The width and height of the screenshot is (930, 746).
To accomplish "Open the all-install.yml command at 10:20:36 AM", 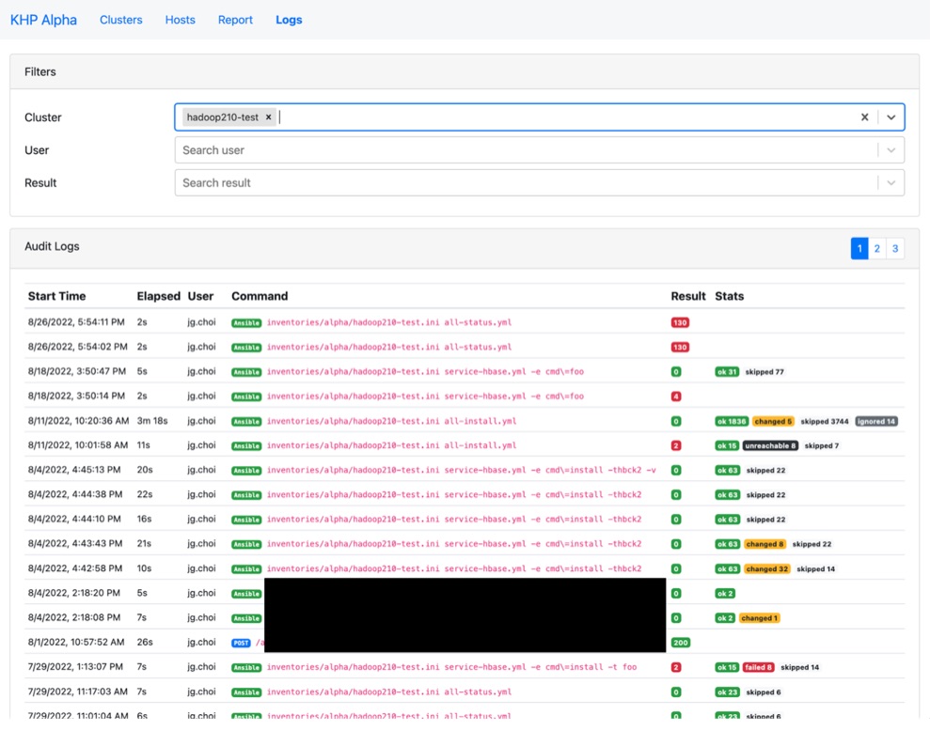I will (x=391, y=421).
